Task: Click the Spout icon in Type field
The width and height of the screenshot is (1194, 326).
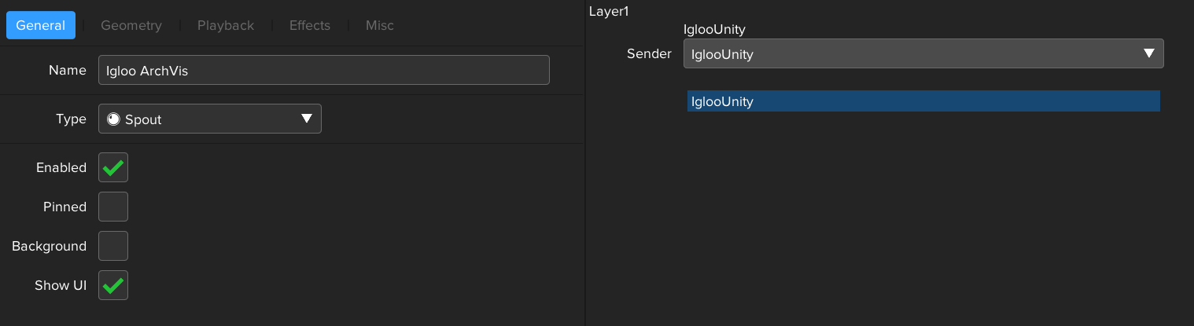Action: point(113,119)
